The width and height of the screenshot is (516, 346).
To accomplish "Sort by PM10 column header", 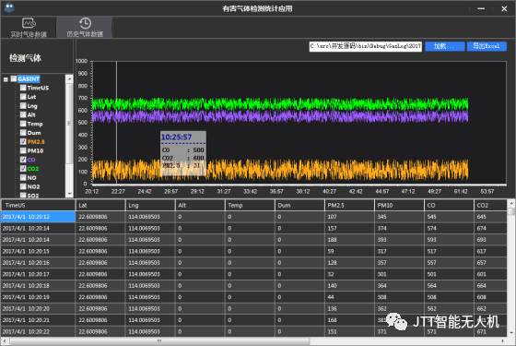I will point(399,205).
